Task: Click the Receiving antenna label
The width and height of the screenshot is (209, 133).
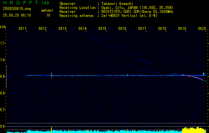Action: [x=76, y=16]
